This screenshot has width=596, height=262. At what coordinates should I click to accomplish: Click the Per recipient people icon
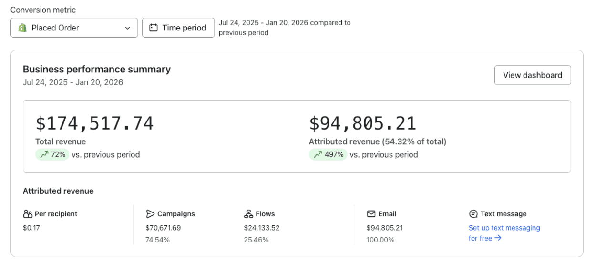pos(28,214)
